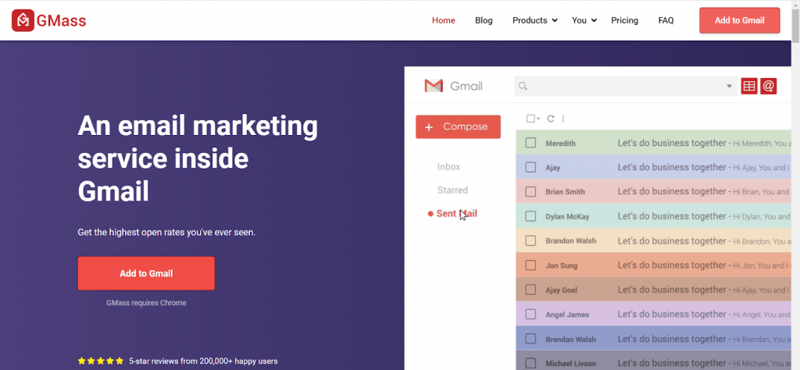
Task: Click the large Add to Gmail hero button
Action: click(146, 273)
